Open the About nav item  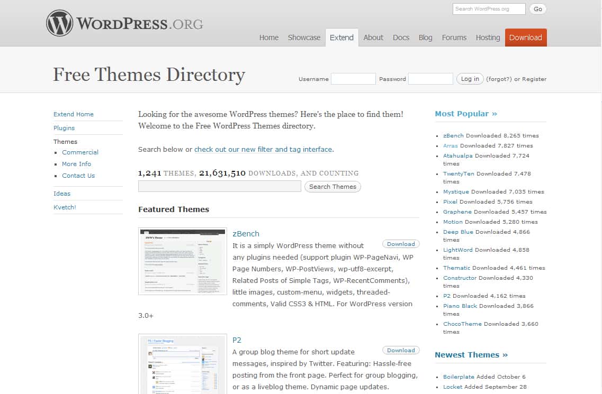pos(373,38)
